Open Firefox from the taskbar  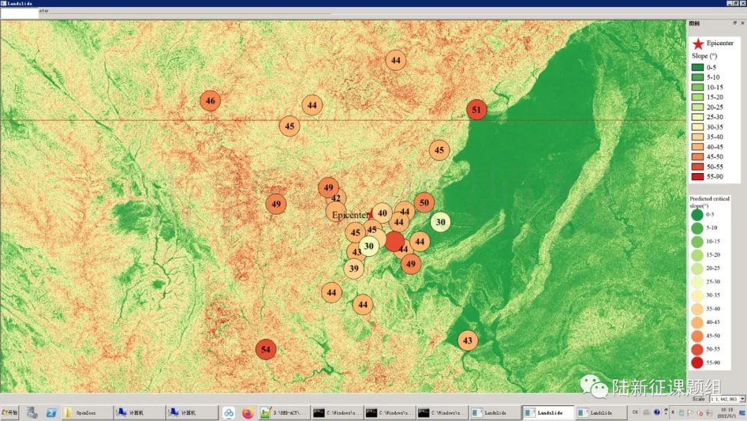[248, 413]
